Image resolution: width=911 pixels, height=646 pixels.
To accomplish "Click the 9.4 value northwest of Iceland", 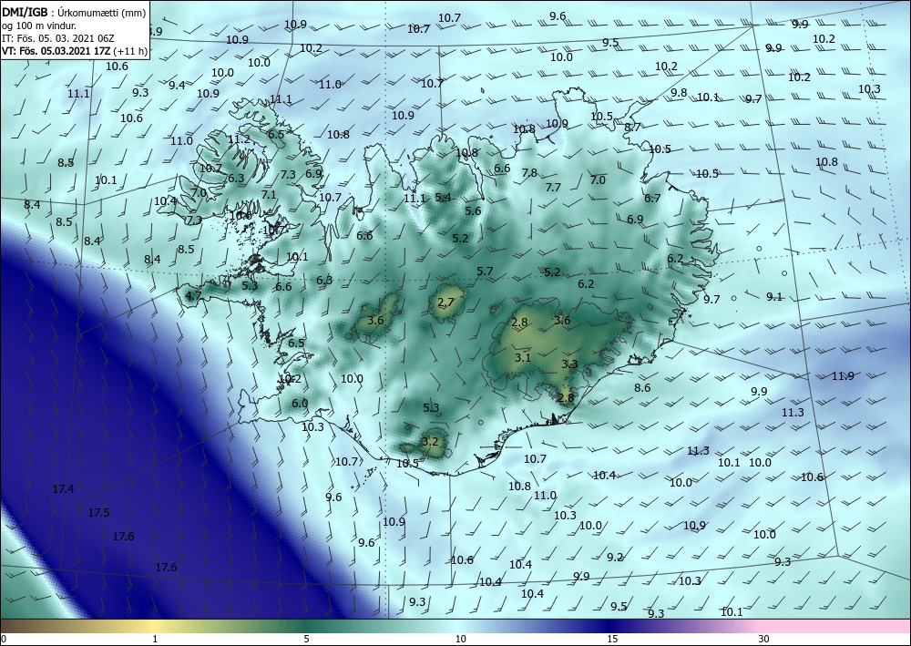I will point(178,86).
